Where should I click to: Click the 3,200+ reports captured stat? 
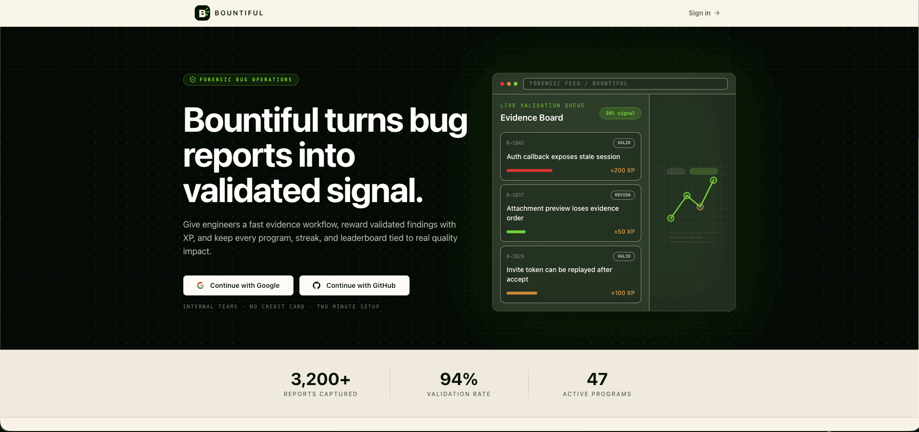321,384
